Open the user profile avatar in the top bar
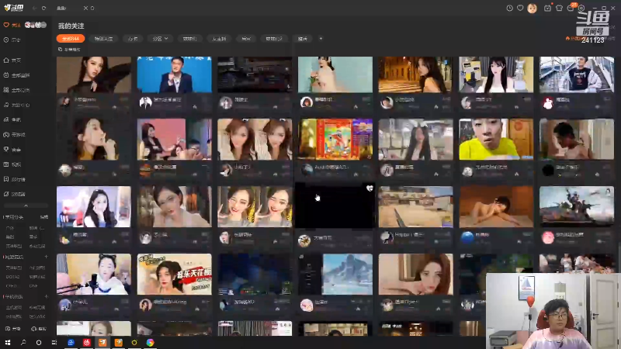This screenshot has height=349, width=621. [532, 8]
